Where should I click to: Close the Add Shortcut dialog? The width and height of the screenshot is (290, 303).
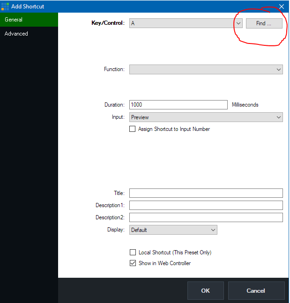coord(281,7)
